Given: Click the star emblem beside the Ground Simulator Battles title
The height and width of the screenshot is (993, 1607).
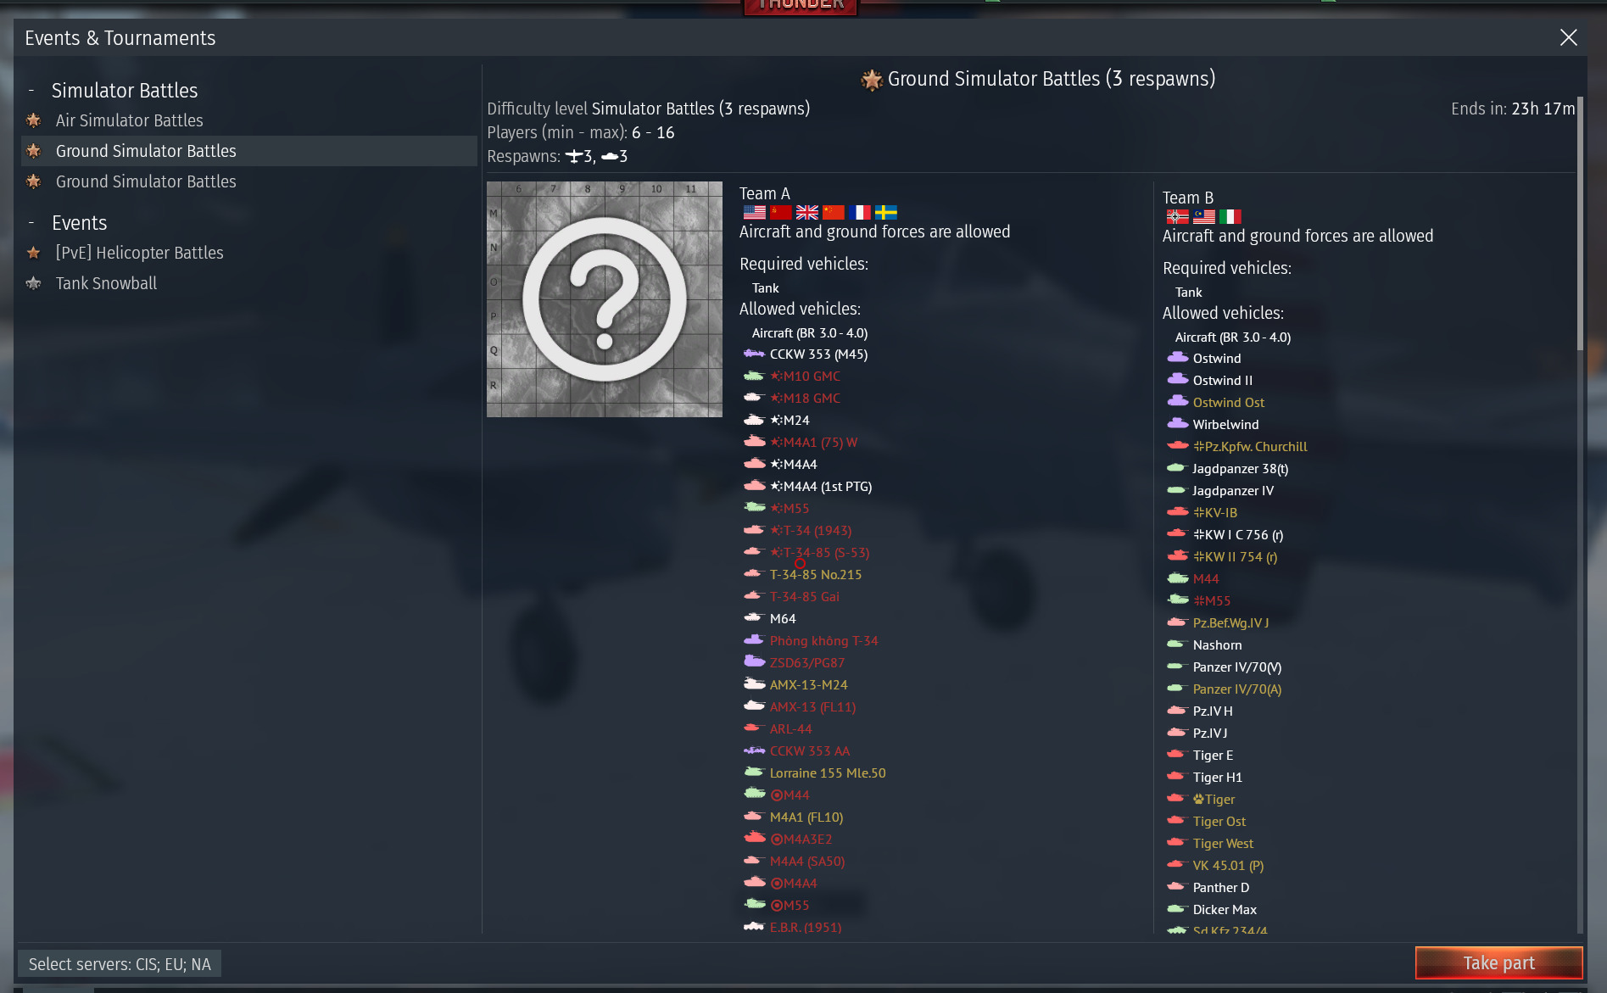Looking at the screenshot, I should click(871, 80).
